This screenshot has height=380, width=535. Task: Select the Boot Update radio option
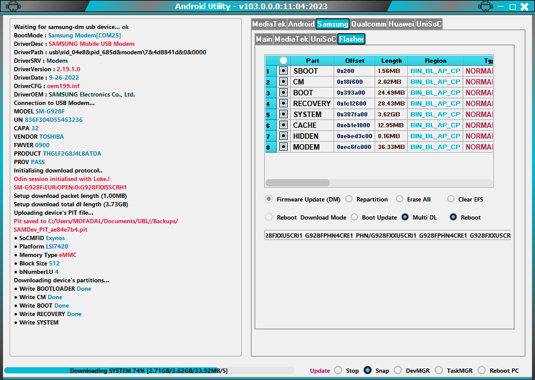[355, 217]
